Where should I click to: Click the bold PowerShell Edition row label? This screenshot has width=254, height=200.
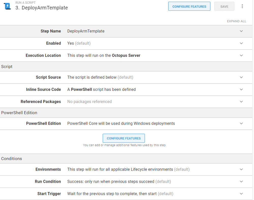(43, 123)
